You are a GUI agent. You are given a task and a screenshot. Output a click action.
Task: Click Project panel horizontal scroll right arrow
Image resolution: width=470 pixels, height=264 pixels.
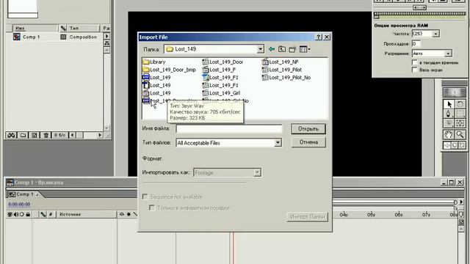[100, 135]
